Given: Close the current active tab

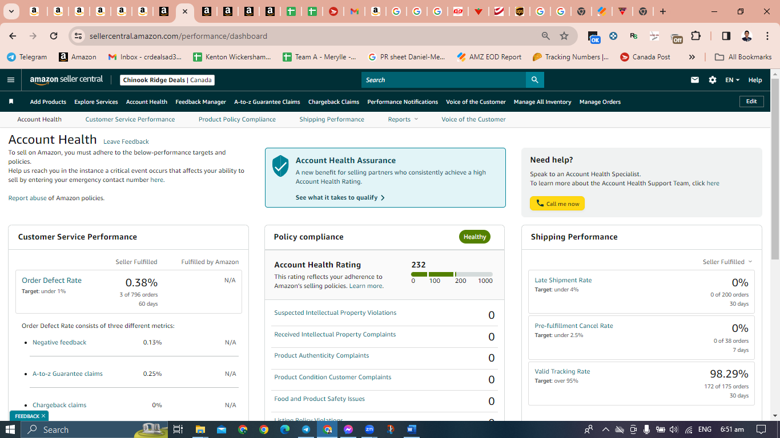Looking at the screenshot, I should [x=184, y=11].
